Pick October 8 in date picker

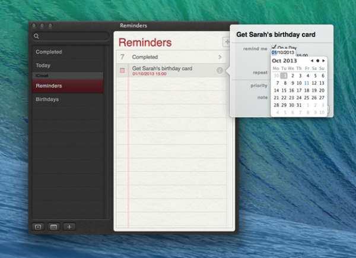[285, 83]
